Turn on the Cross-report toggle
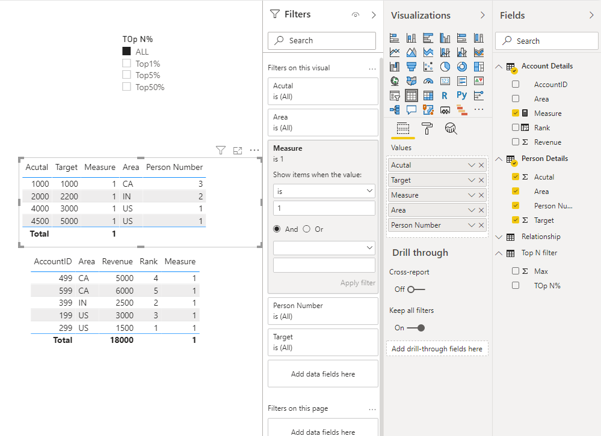The width and height of the screenshot is (601, 436). pos(416,289)
